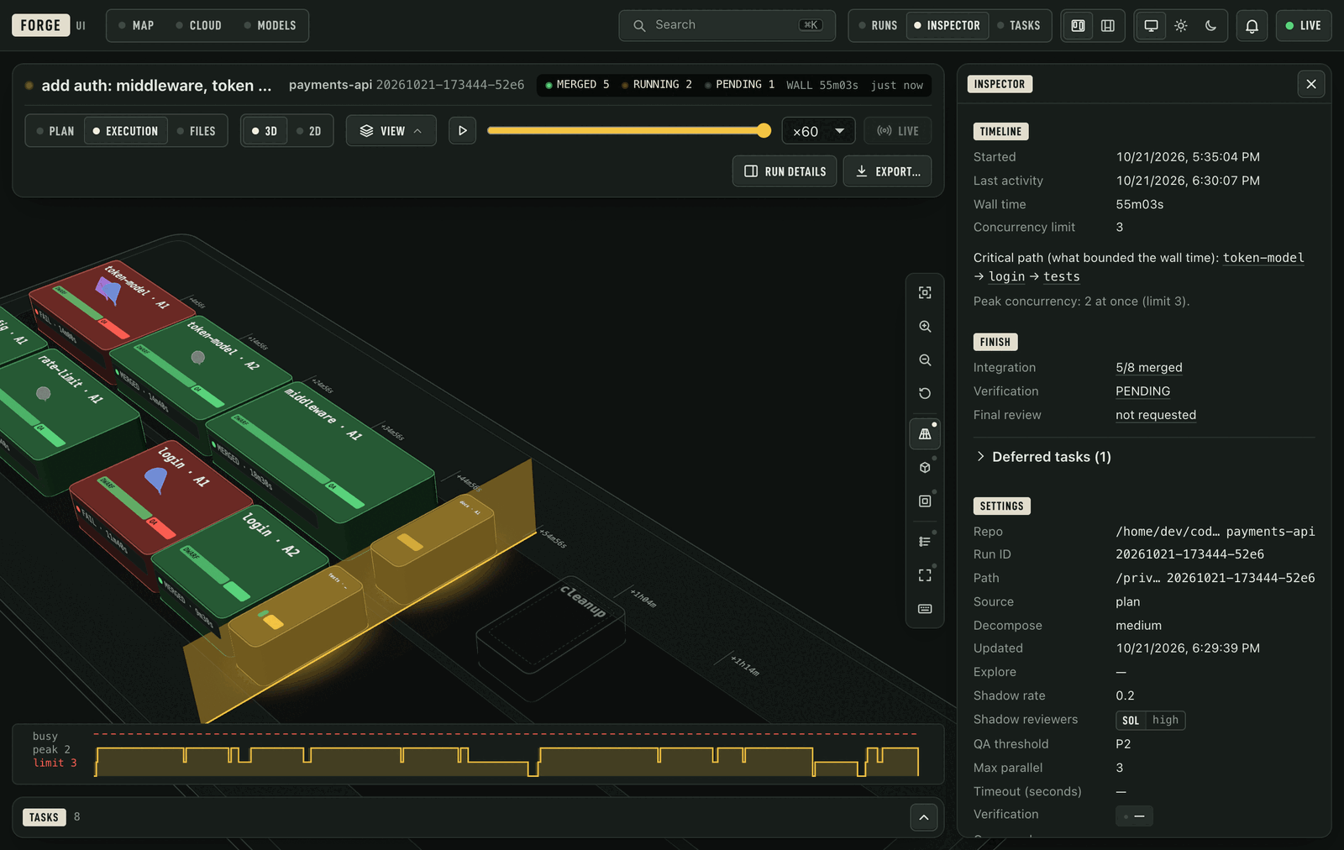Image resolution: width=1344 pixels, height=850 pixels.
Task: Click the Search input field
Action: pyautogui.click(x=727, y=25)
